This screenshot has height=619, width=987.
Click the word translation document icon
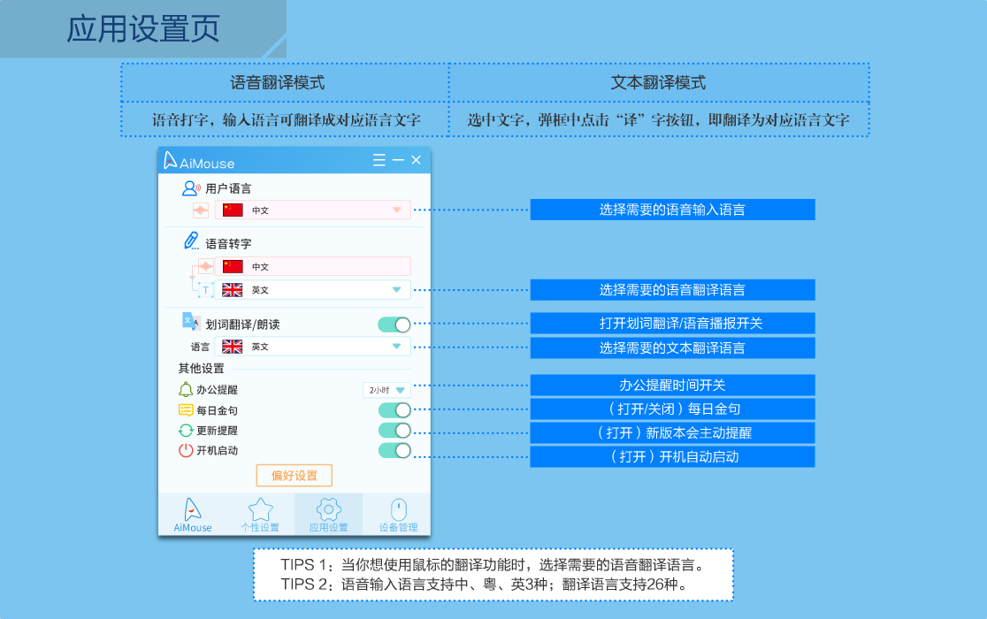[x=191, y=322]
